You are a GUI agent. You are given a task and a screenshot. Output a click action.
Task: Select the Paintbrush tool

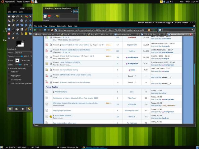click(x=30, y=29)
